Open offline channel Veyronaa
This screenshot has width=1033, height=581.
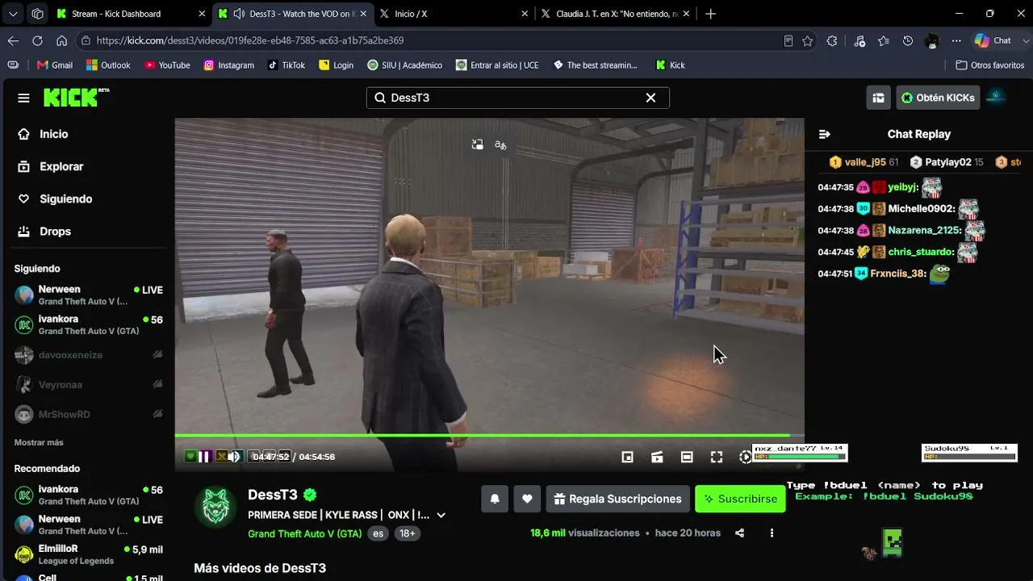[x=88, y=385]
